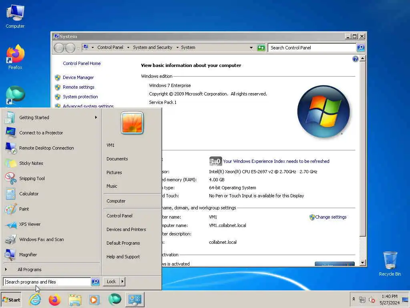
Task: Click Control Panel in the breadcrumb
Action: 110,47
